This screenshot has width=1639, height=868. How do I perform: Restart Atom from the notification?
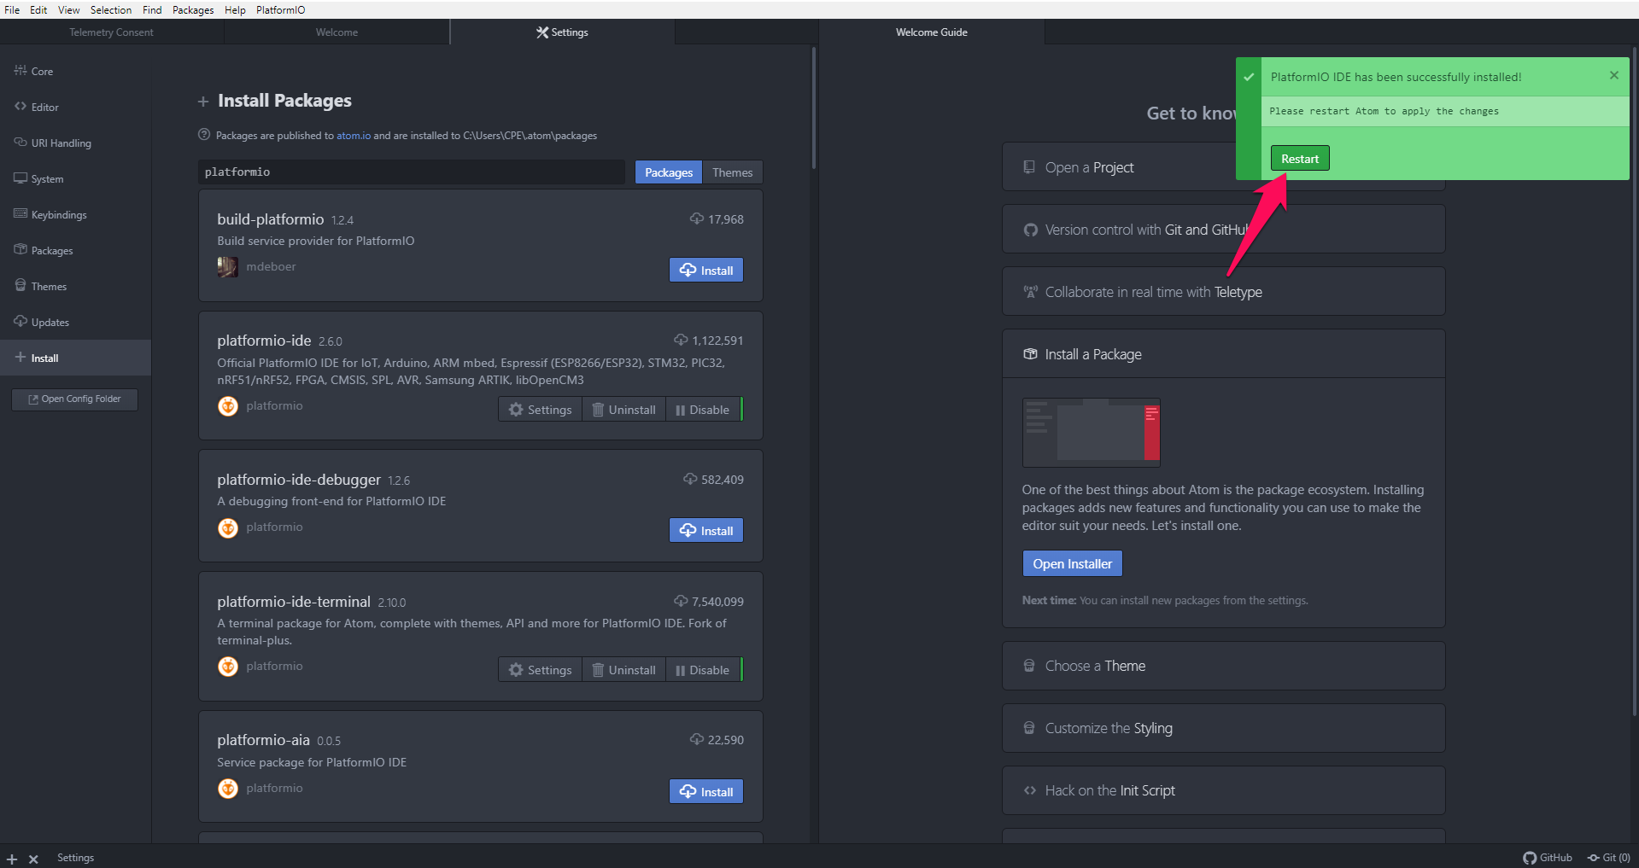click(1300, 159)
